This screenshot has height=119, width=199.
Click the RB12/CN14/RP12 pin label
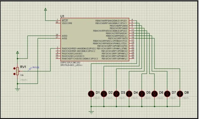click(114, 51)
